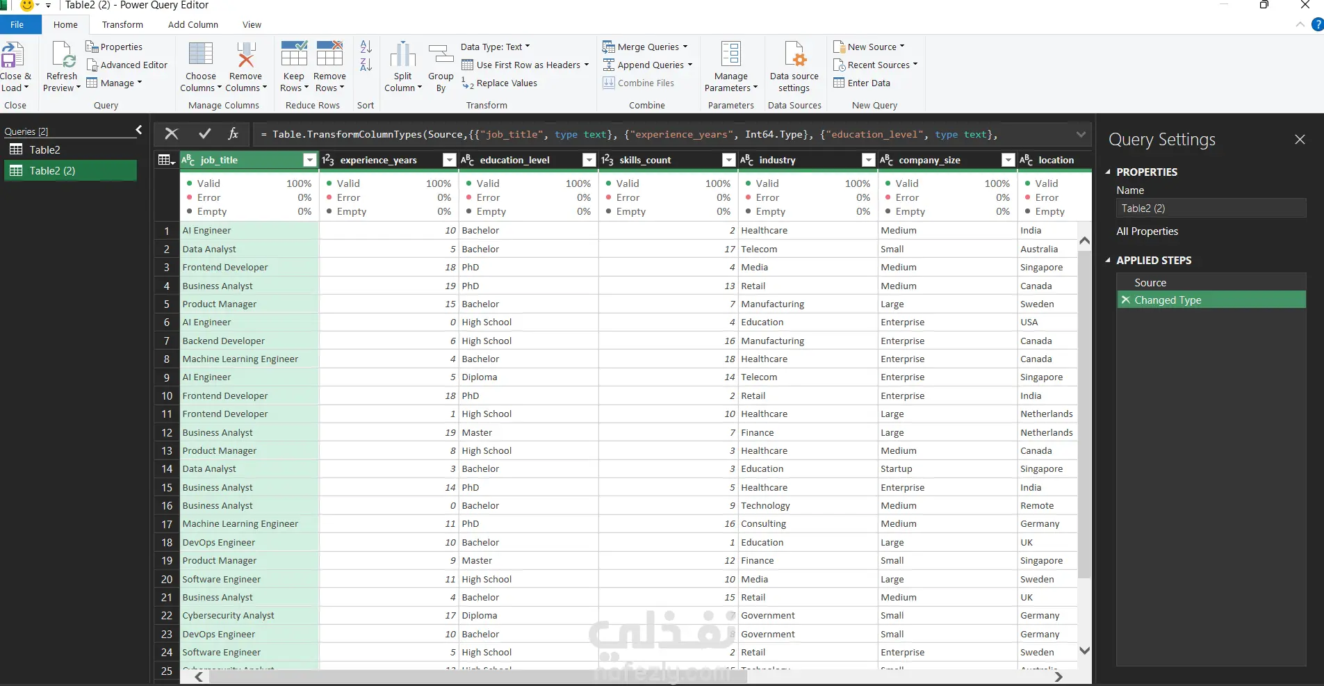Click the All Properties link
The image size is (1324, 686).
1147,231
